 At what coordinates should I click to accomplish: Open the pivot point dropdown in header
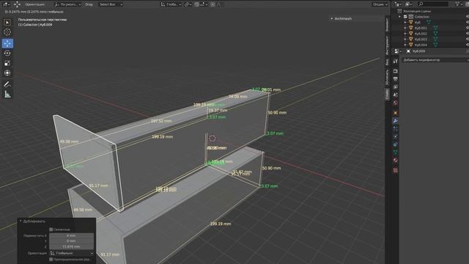point(188,4)
